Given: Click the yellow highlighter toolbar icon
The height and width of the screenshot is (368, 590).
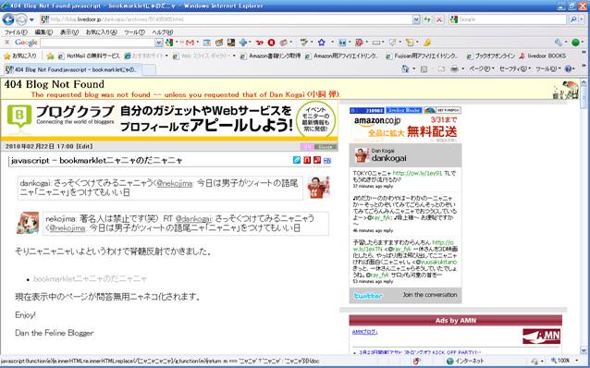Looking at the screenshot, I should coord(426,43).
